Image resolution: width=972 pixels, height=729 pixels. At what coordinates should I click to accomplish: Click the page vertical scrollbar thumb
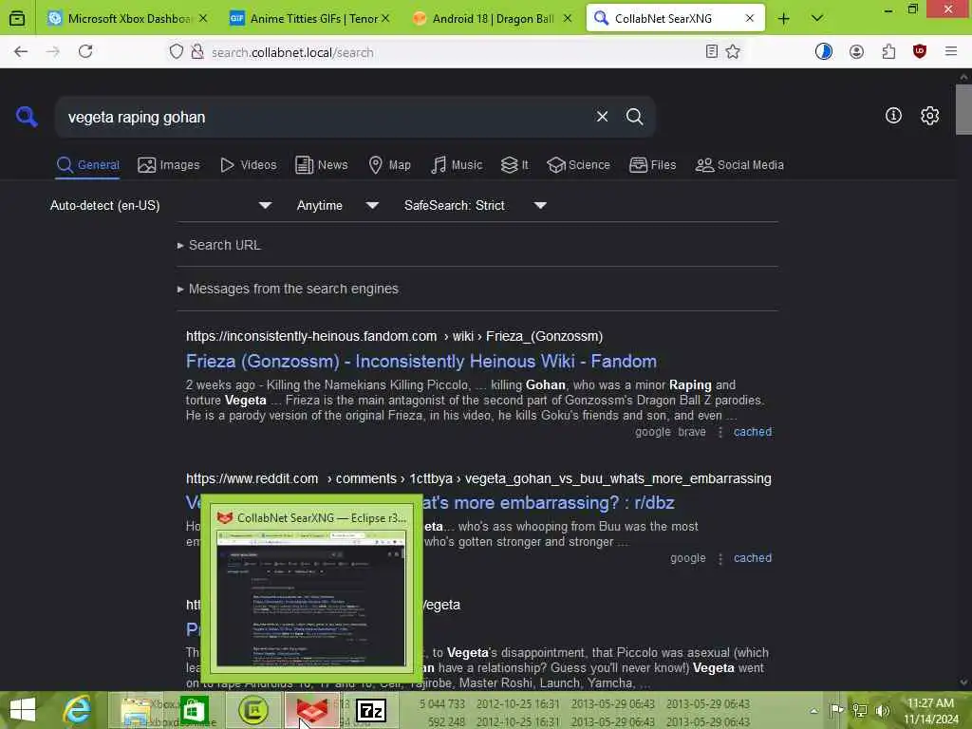[963, 109]
